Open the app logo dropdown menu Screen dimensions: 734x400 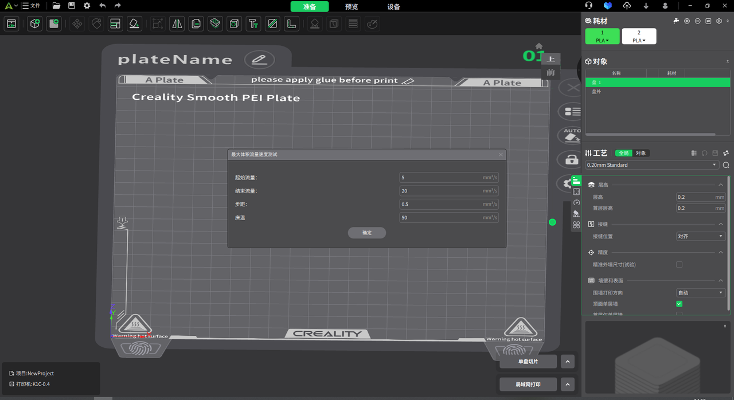coord(11,6)
